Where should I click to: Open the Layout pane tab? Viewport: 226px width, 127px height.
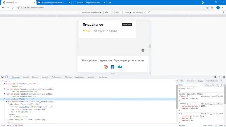pyautogui.click(x=201, y=81)
